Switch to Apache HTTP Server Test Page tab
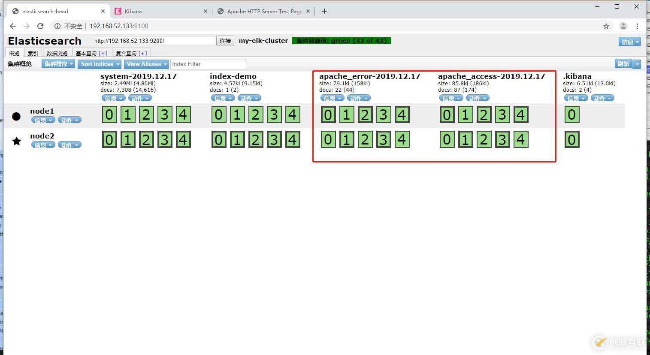This screenshot has height=355, width=650. pos(263,12)
